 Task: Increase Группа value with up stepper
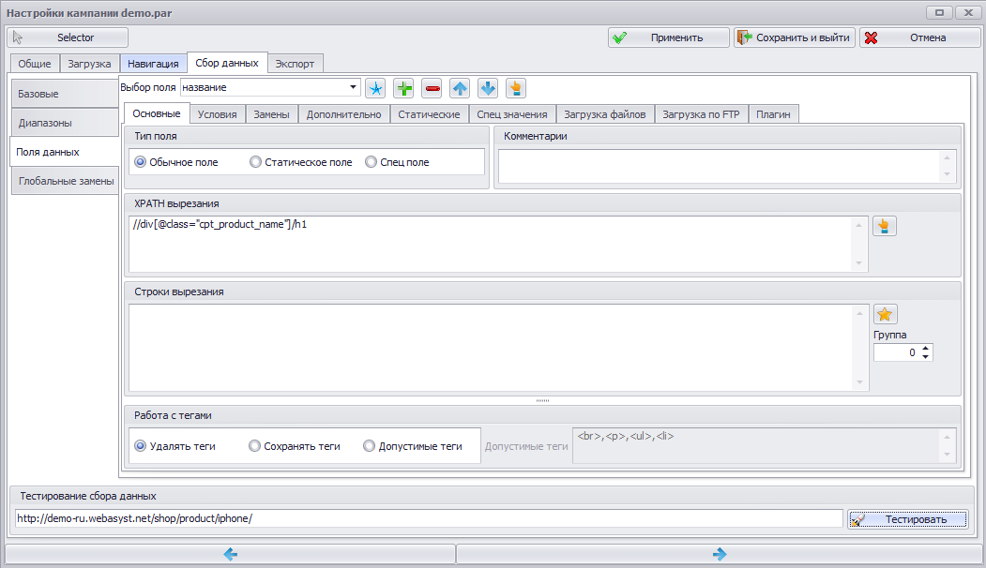926,348
